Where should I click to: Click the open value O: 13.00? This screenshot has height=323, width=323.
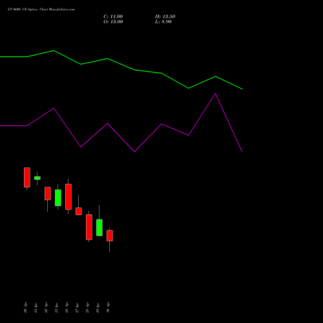point(113,22)
